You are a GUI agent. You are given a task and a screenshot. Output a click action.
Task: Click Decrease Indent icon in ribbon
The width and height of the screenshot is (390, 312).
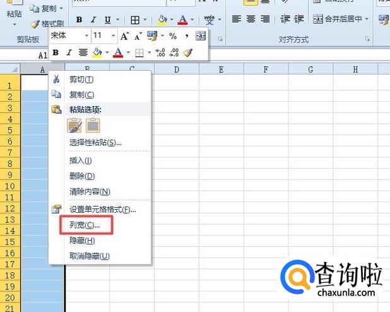[x=285, y=19]
